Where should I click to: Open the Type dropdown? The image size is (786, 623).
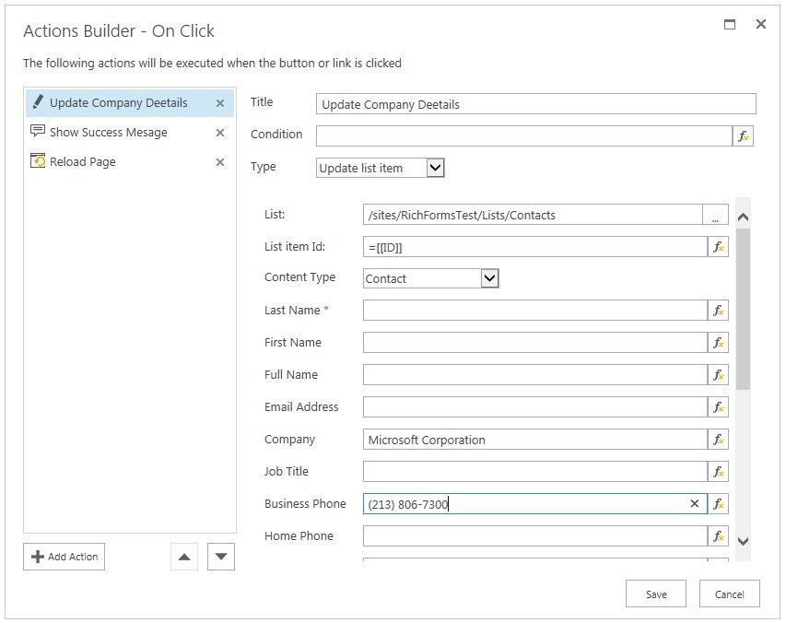pyautogui.click(x=436, y=168)
